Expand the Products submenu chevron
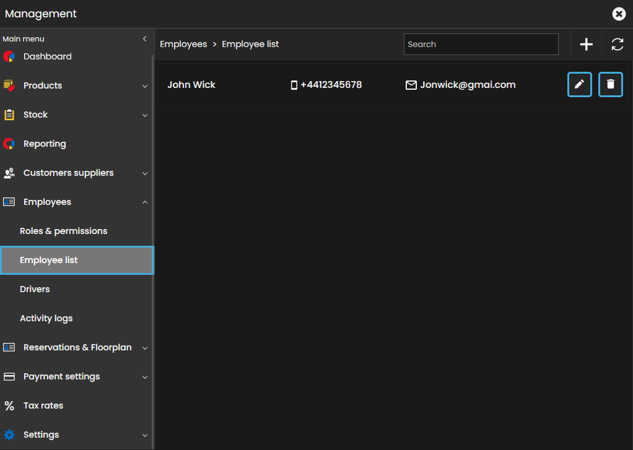The image size is (633, 450). pos(145,86)
